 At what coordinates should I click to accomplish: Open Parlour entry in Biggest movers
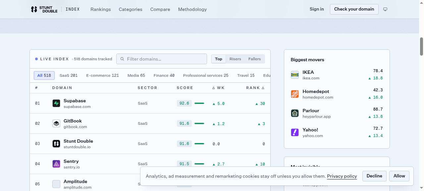[x=337, y=113]
